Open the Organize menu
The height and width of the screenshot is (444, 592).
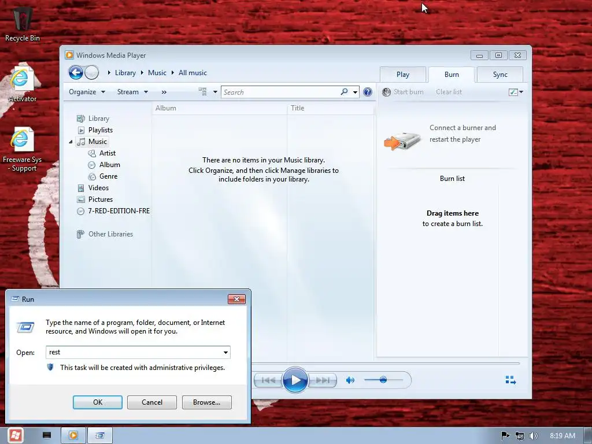click(x=87, y=92)
